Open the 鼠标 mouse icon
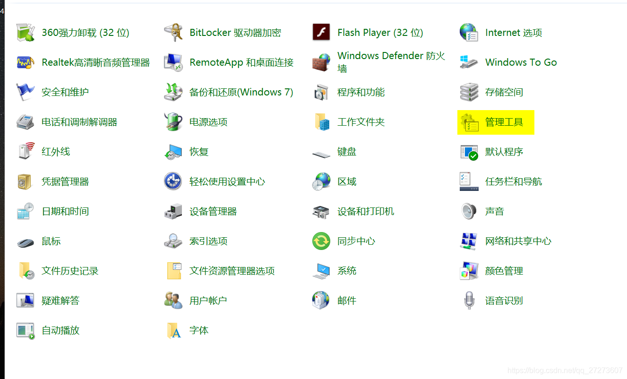Image resolution: width=627 pixels, height=379 pixels. click(26, 242)
